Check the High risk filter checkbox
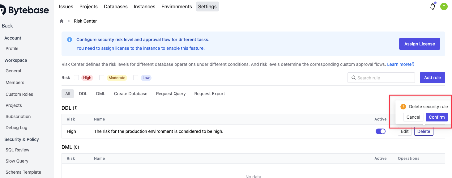The image size is (452, 178). tap(76, 78)
